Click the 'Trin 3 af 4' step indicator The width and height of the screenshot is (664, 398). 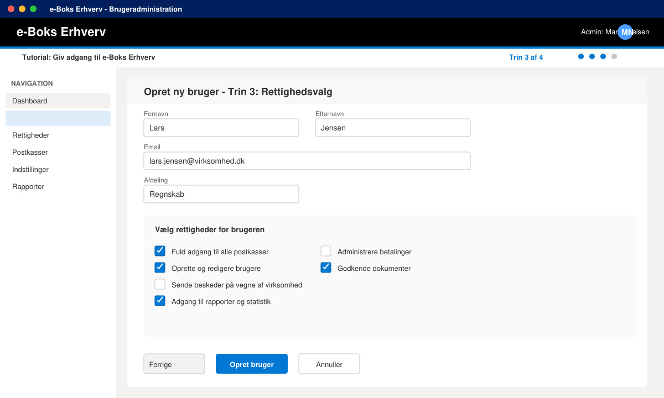(x=526, y=57)
